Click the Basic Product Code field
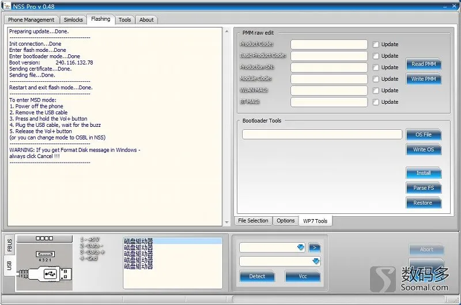 tap(329, 56)
